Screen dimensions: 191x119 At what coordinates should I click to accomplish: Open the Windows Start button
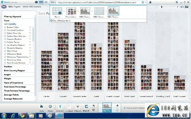(4, 116)
